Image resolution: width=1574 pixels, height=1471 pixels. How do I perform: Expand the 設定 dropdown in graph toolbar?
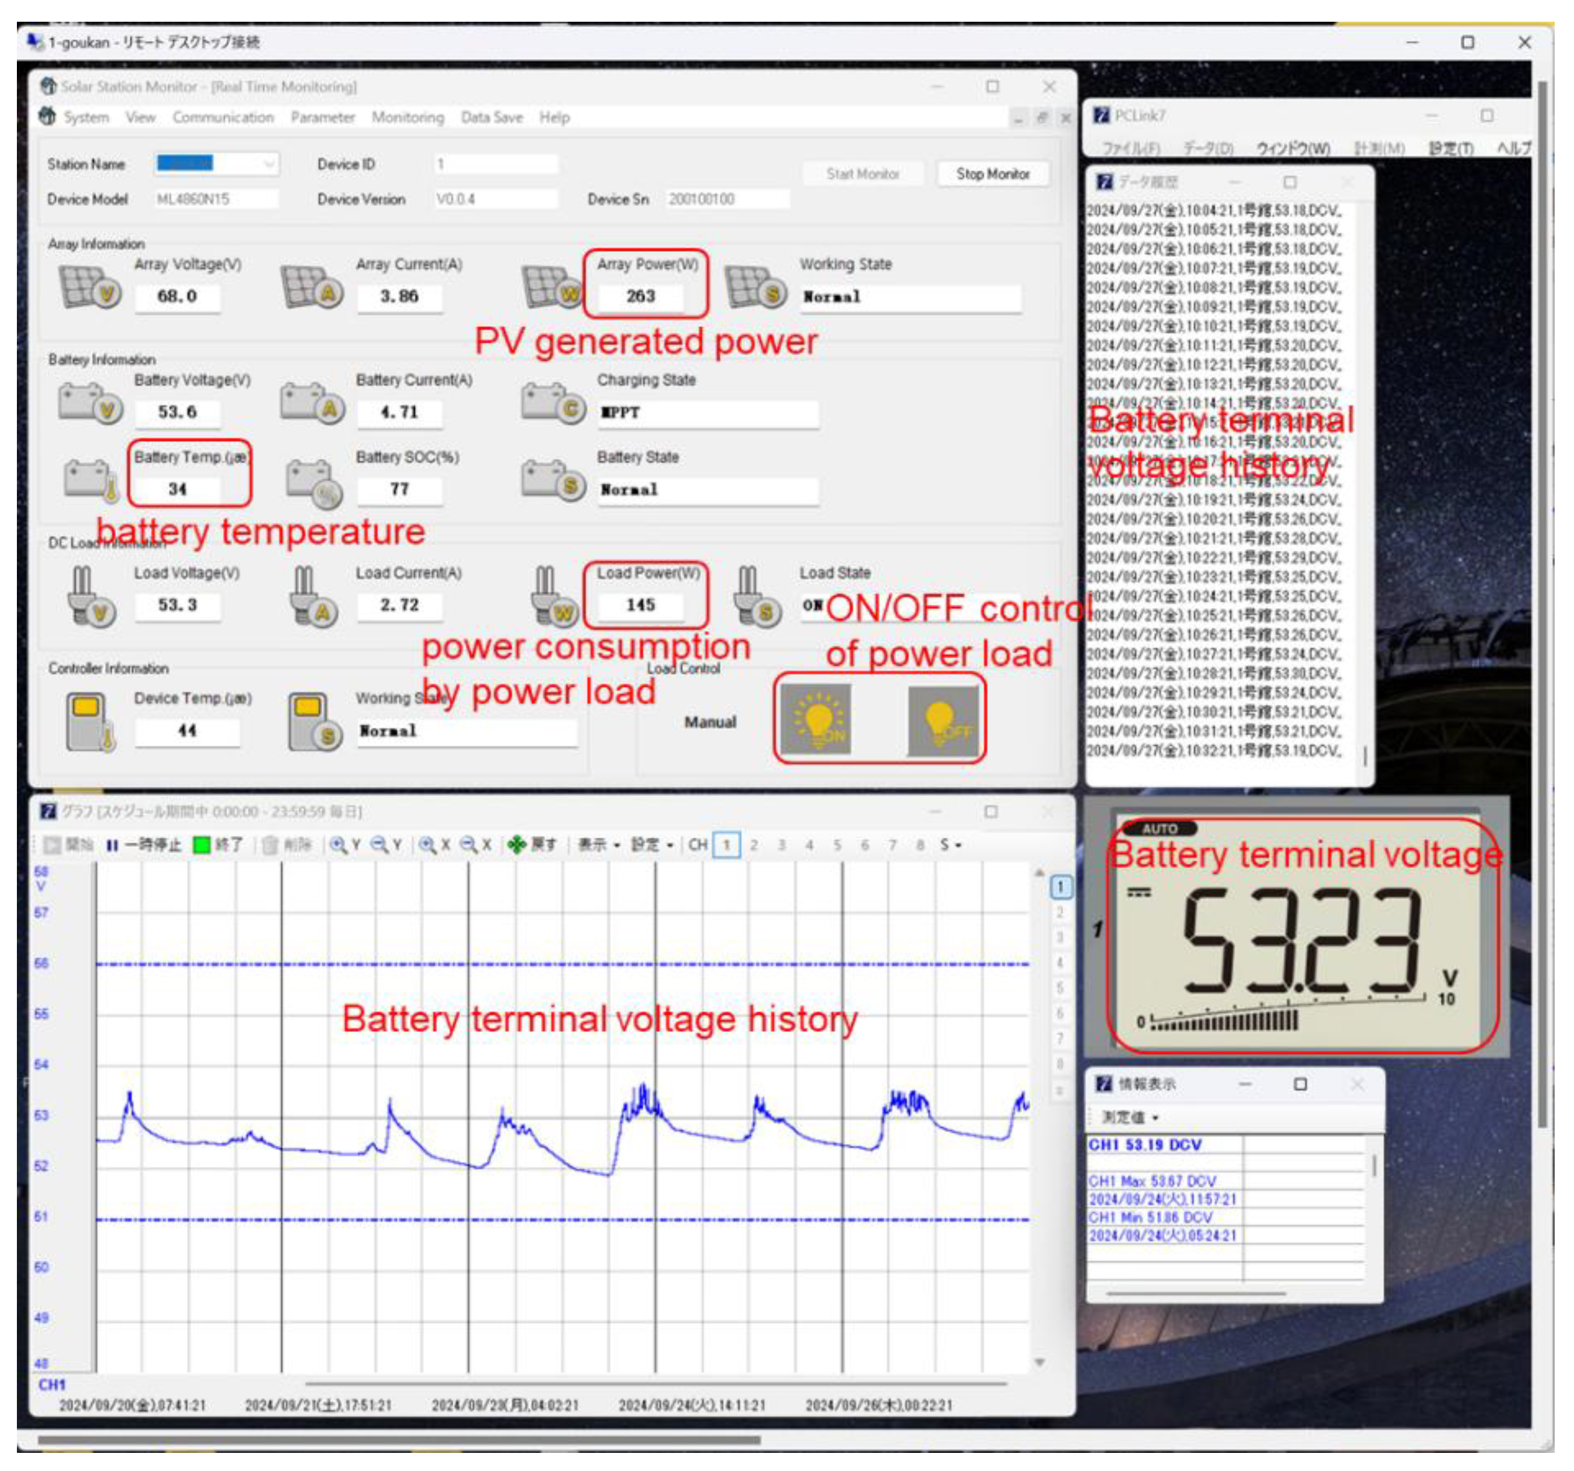tap(651, 845)
